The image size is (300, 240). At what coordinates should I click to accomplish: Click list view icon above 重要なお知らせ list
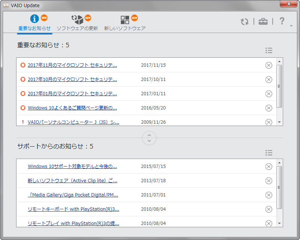(268, 51)
